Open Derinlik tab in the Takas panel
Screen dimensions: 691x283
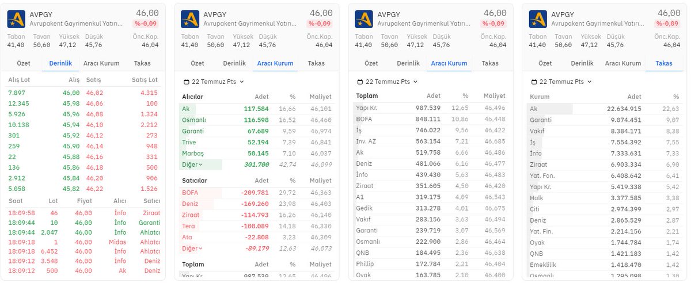pos(582,63)
